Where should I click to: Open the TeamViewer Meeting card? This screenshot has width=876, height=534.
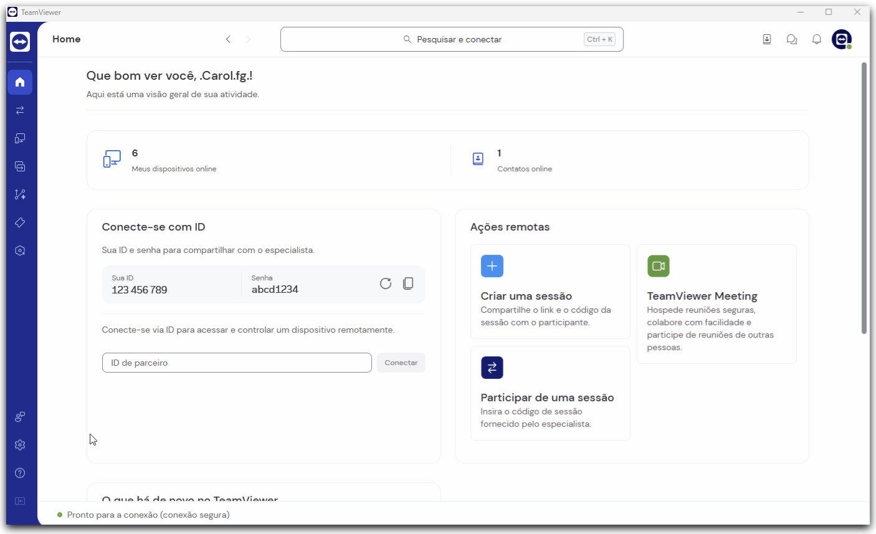(717, 304)
